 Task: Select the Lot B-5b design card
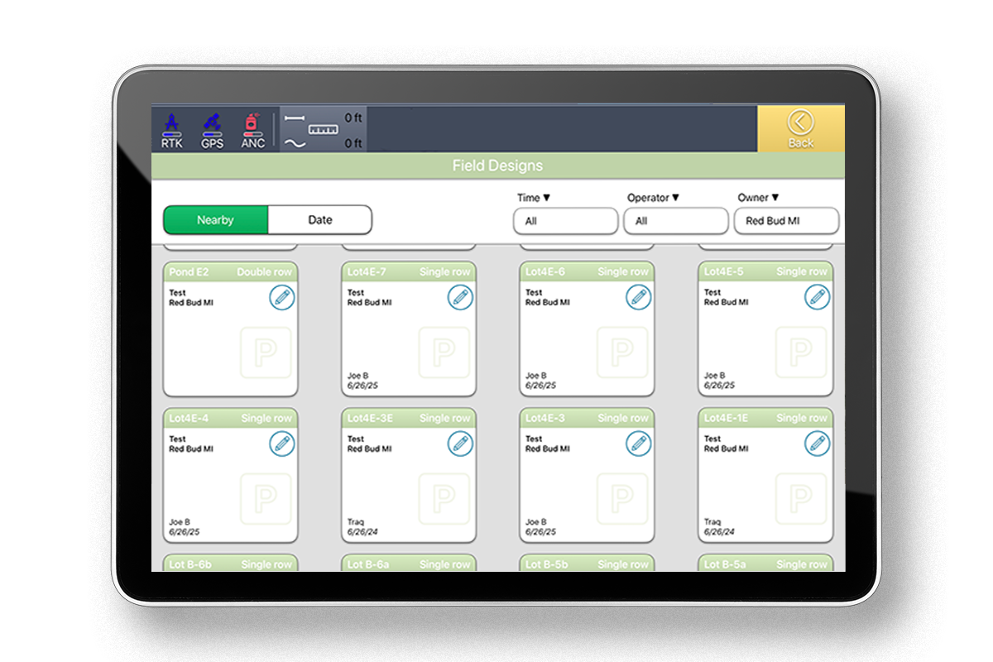pyautogui.click(x=588, y=564)
